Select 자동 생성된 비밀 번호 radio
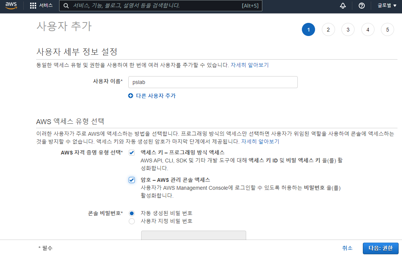Screen dimensions: 402x255 click(x=131, y=213)
